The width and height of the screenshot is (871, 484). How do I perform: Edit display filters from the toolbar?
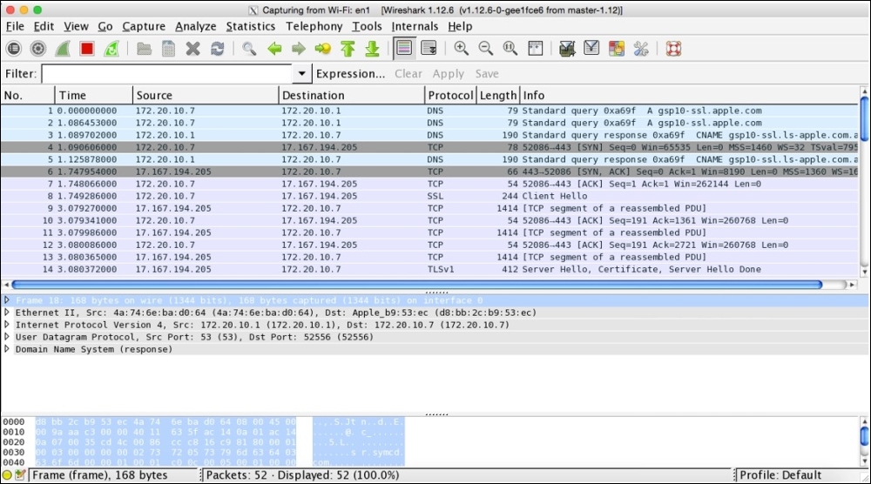tap(591, 49)
